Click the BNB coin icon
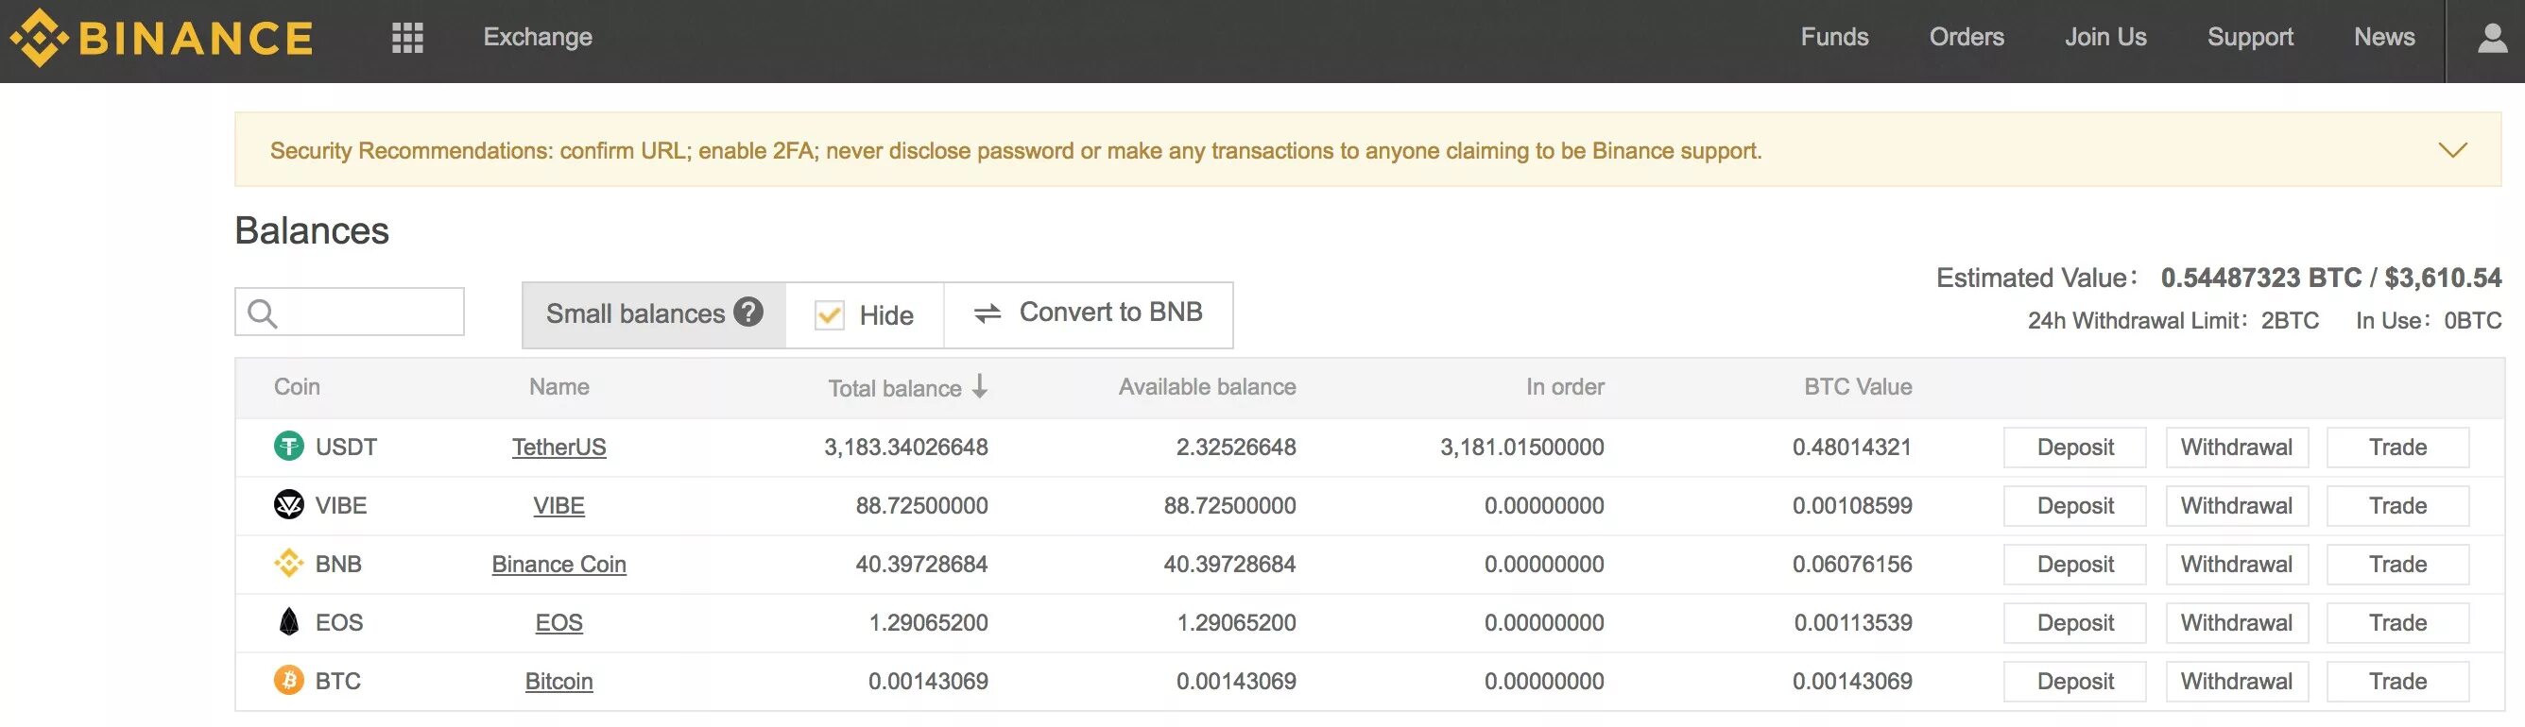The image size is (2525, 727). pyautogui.click(x=288, y=564)
